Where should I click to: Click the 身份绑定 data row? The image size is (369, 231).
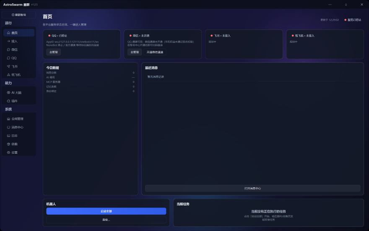91,91
